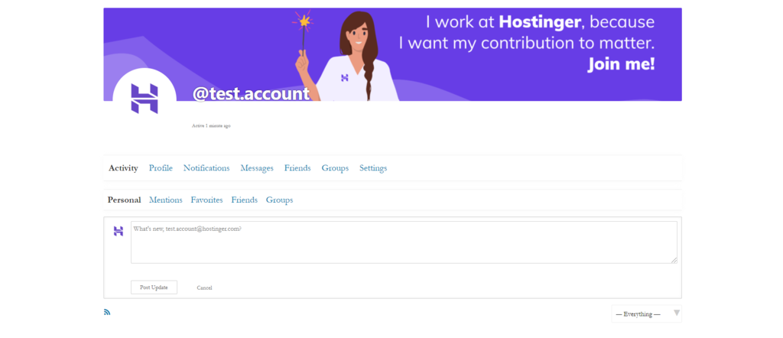Click the Hostinger cover banner image
The width and height of the screenshot is (783, 338).
[392, 54]
